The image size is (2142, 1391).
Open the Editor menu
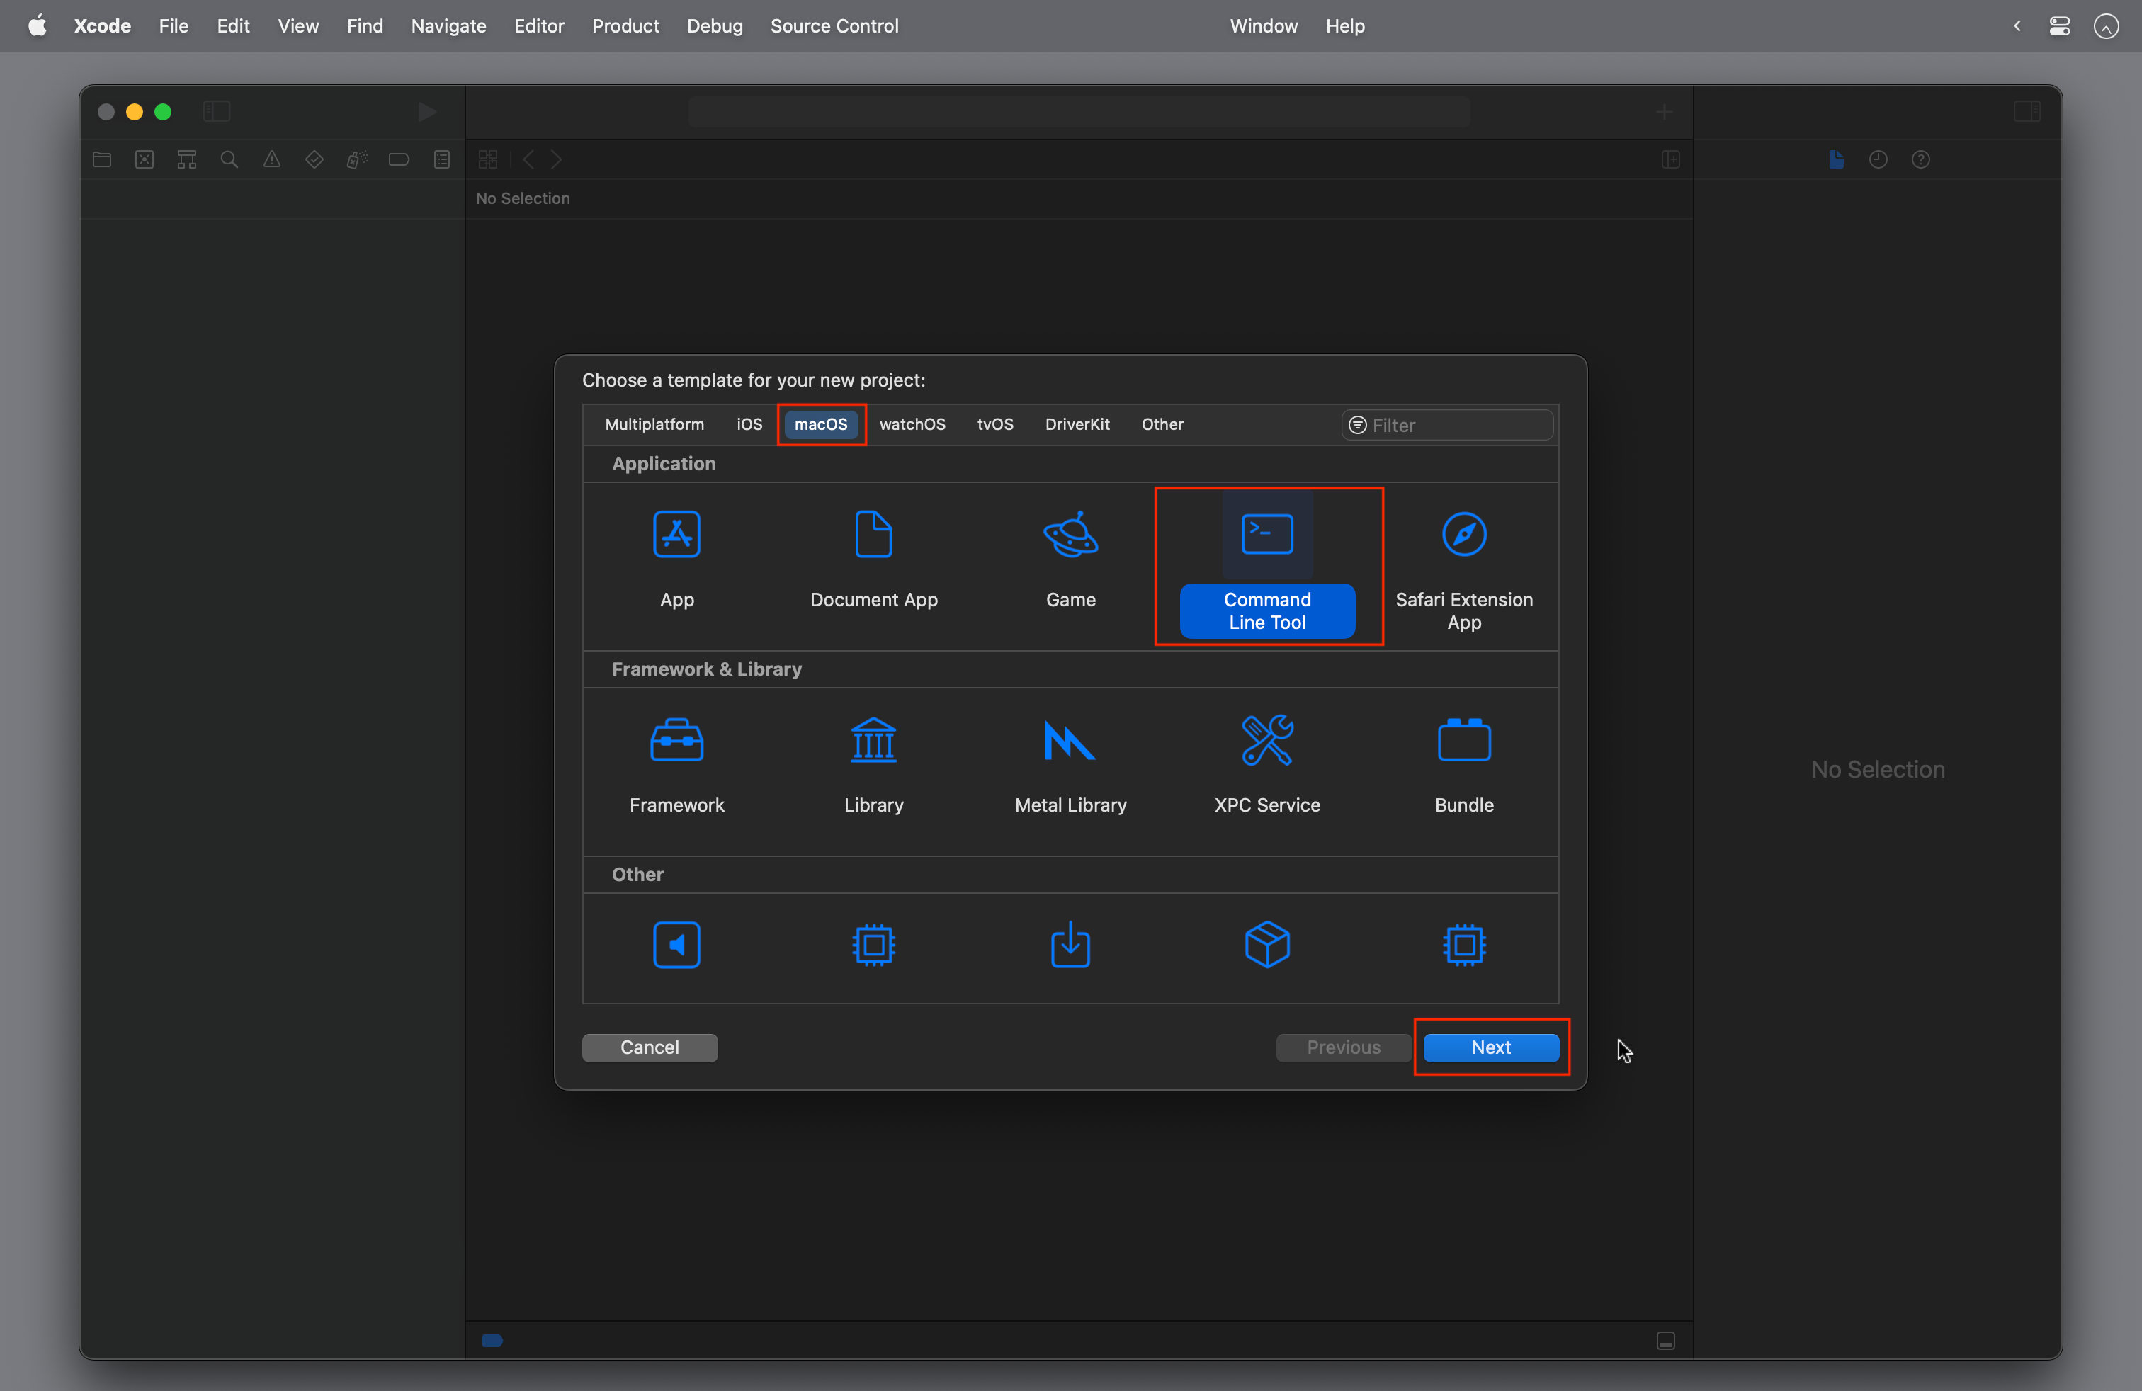(538, 26)
